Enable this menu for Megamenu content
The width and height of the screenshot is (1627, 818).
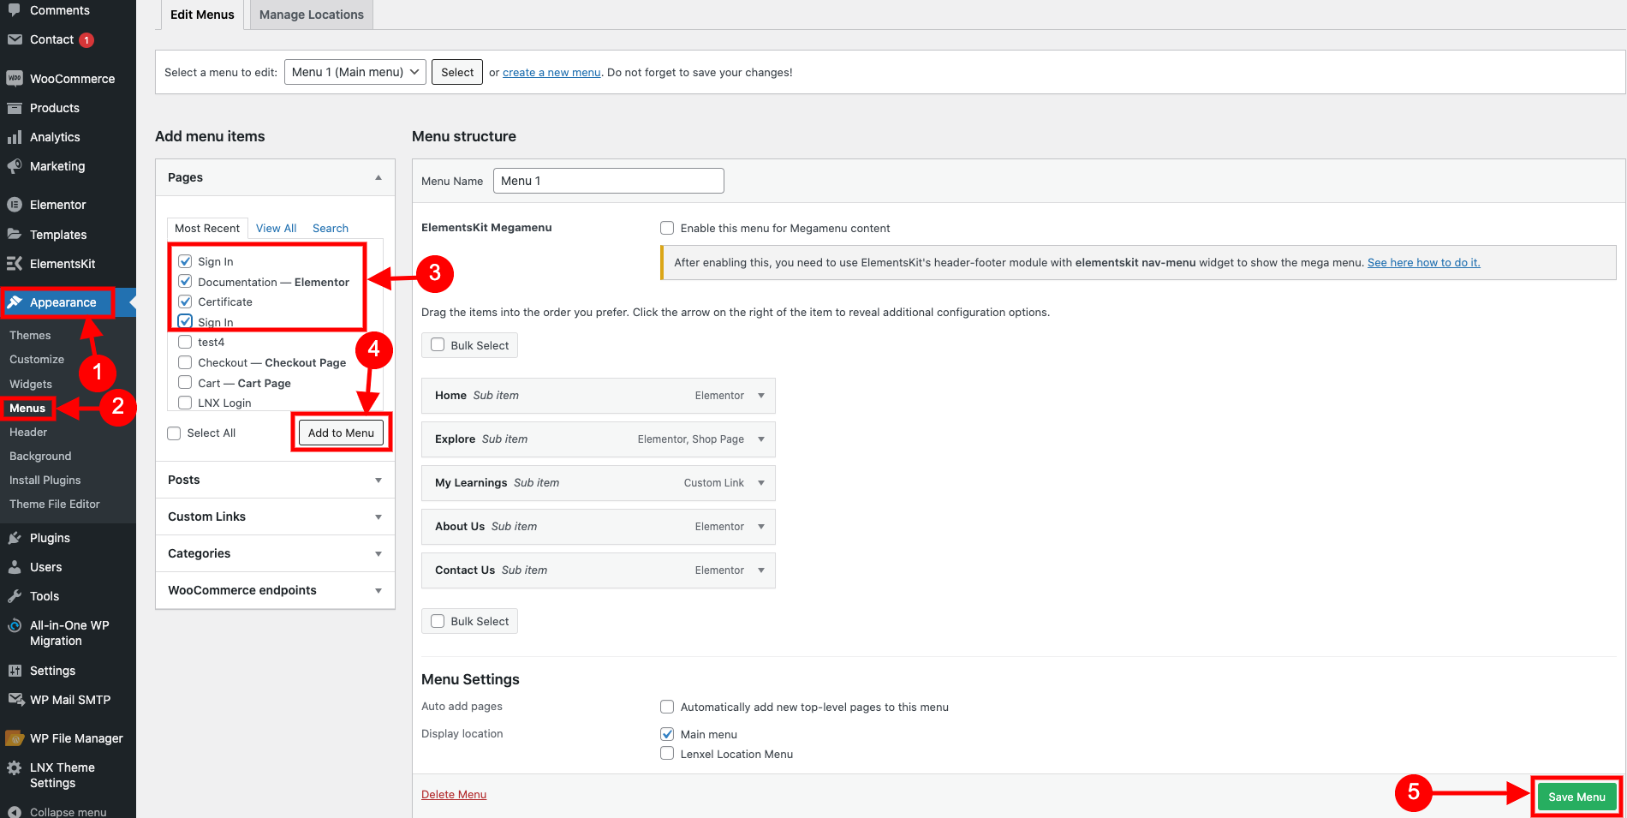click(x=667, y=228)
